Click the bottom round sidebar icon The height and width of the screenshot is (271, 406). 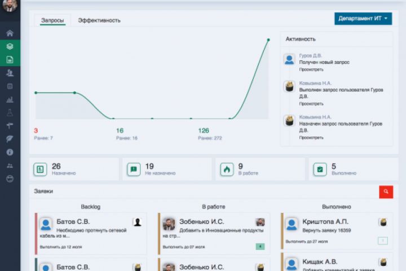10,178
